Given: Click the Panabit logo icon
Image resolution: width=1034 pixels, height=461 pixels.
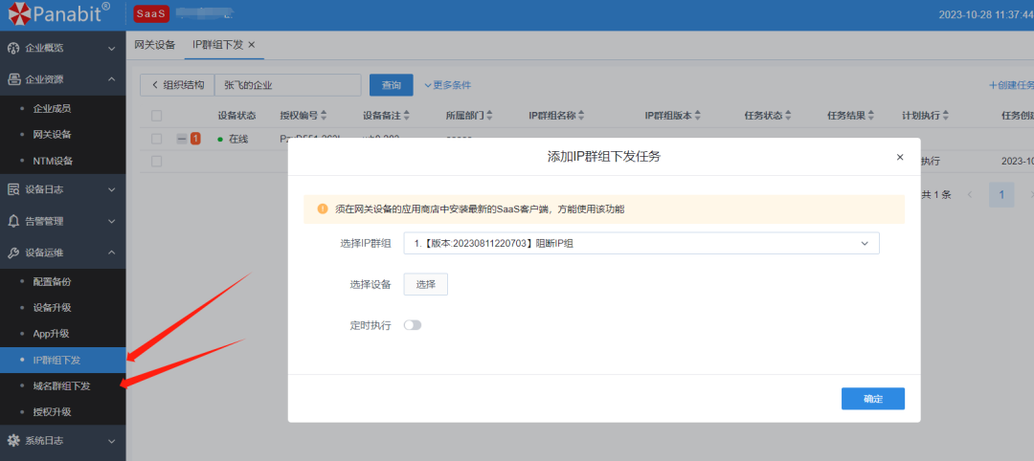Looking at the screenshot, I should click(20, 13).
